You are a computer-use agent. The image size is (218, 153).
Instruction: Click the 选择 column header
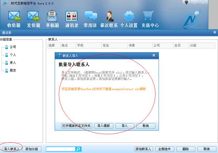coord(54,45)
